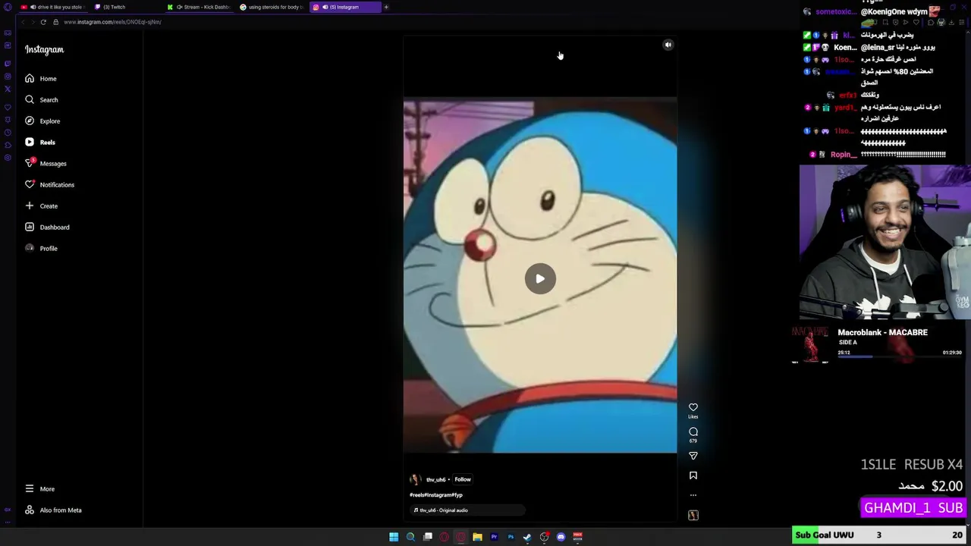Click Macroblank MACABRE track progress bar

coord(900,357)
